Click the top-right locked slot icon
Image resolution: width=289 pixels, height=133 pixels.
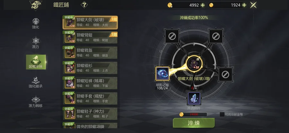click(215, 36)
